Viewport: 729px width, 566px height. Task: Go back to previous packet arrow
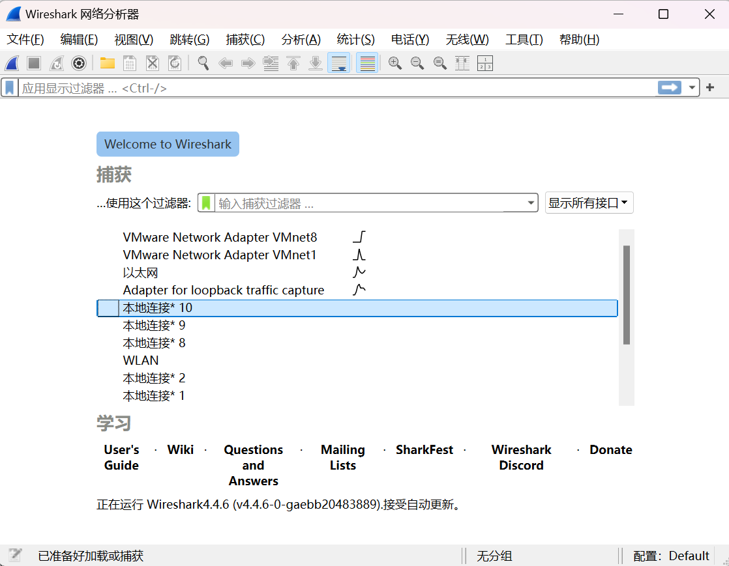[x=226, y=63]
